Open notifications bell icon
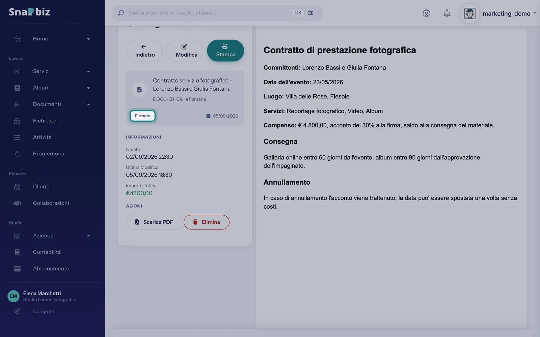540x337 pixels. [447, 13]
